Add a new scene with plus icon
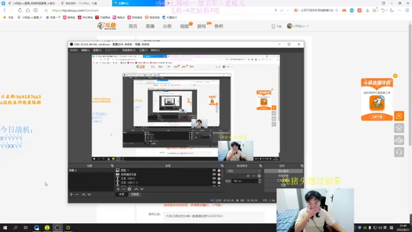 pyautogui.click(x=71, y=194)
